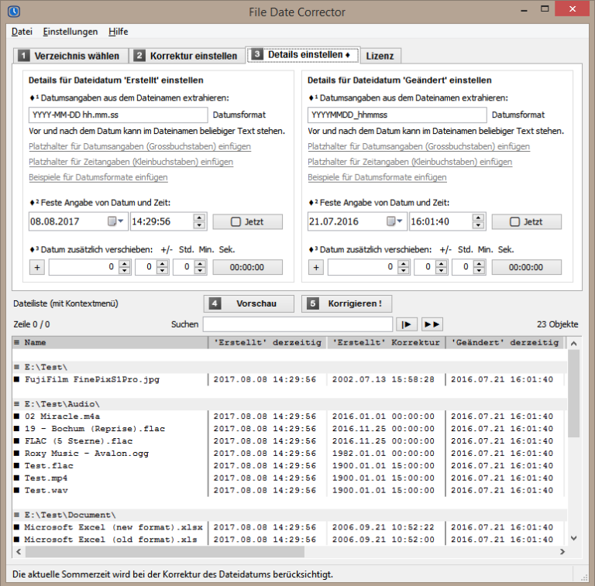Open calendar picker for the 08.08.2017 date
This screenshot has height=586, width=595.
(x=116, y=221)
